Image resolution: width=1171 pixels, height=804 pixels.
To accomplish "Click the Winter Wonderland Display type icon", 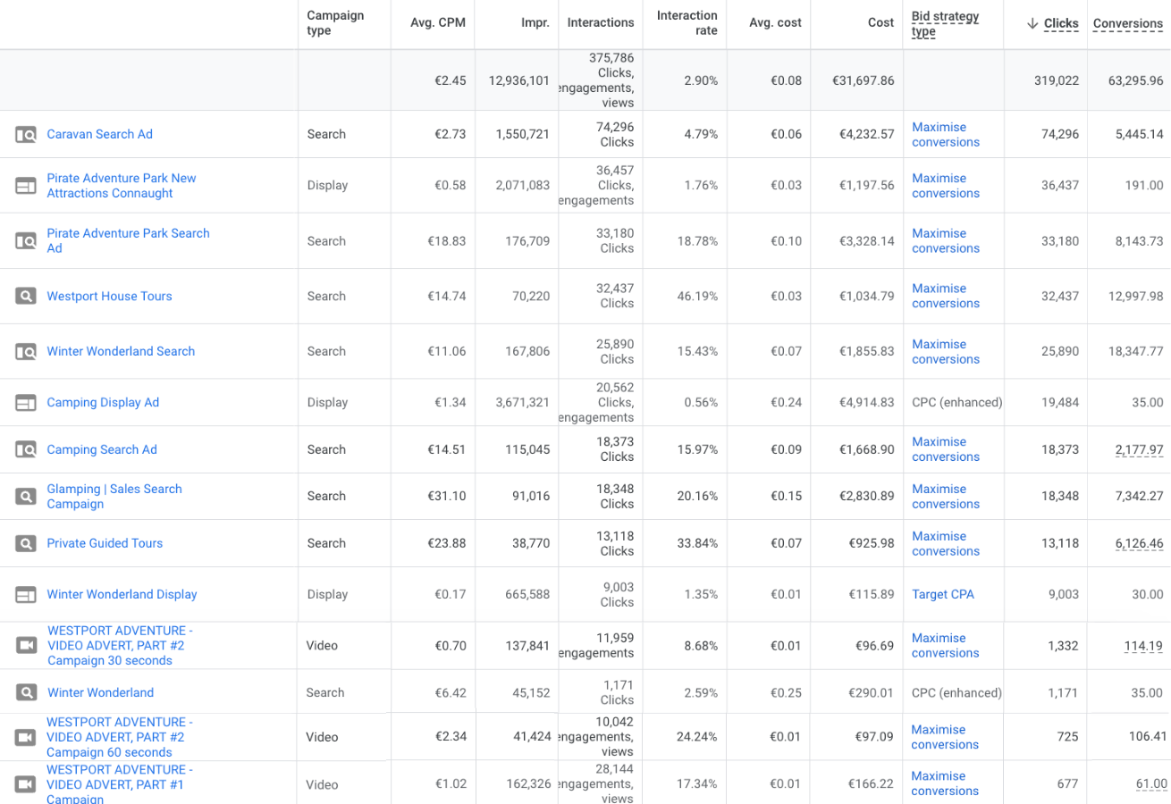I will 25,595.
